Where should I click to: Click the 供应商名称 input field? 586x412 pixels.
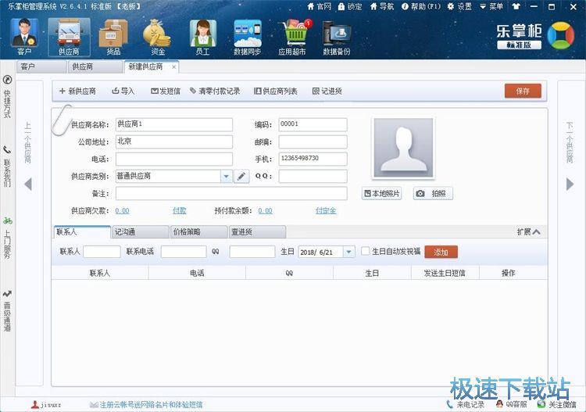[174, 124]
